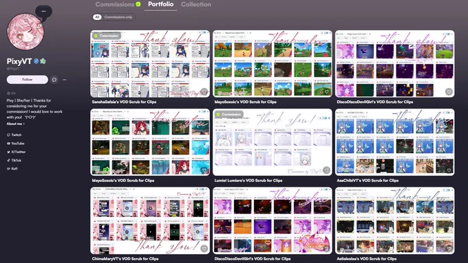Open first-row DiscoDiscoDevilGirl's thumbnail
The height and width of the screenshot is (263, 468).
pos(395,64)
